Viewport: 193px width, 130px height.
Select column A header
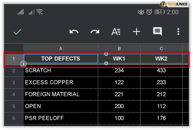click(x=61, y=48)
